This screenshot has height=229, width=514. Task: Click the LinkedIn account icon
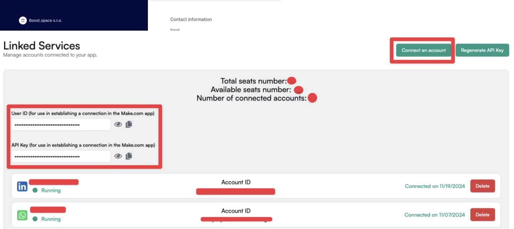pyautogui.click(x=22, y=186)
